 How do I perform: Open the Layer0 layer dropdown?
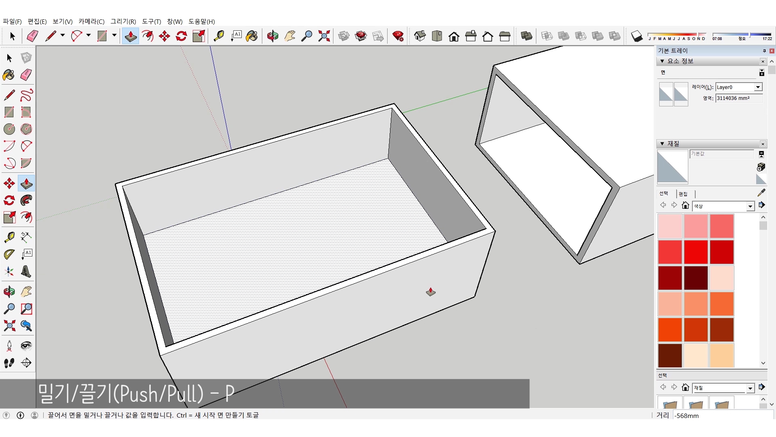[758, 87]
